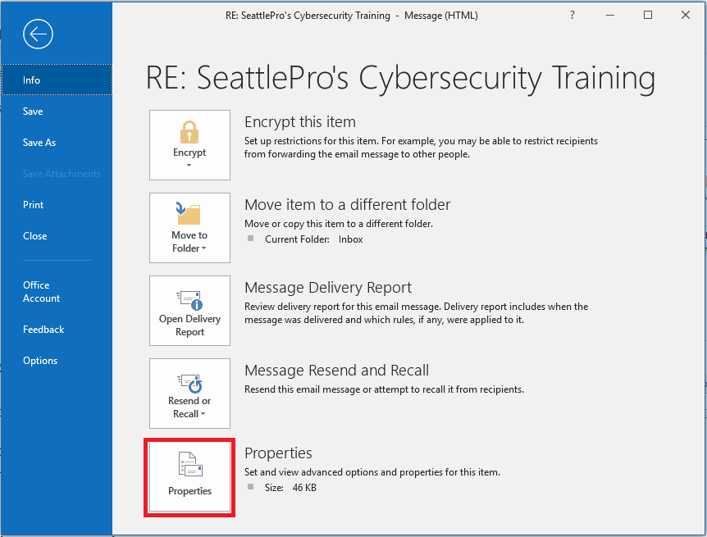Viewport: 707px width, 537px height.
Task: Choose Close in the left sidebar menu
Action: [x=57, y=236]
